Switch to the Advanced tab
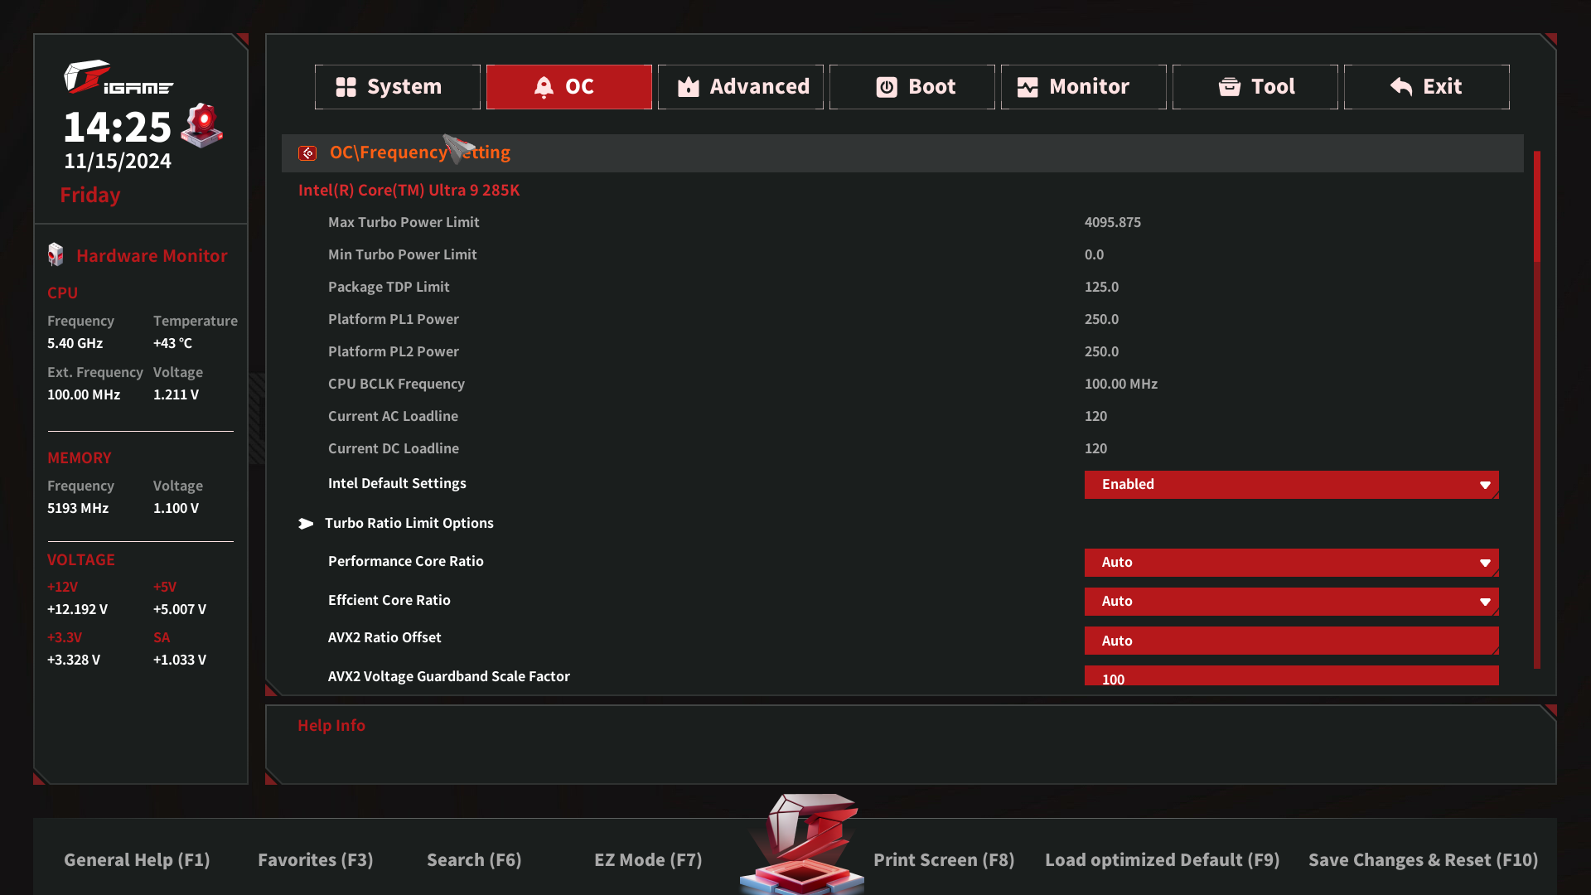 (740, 87)
